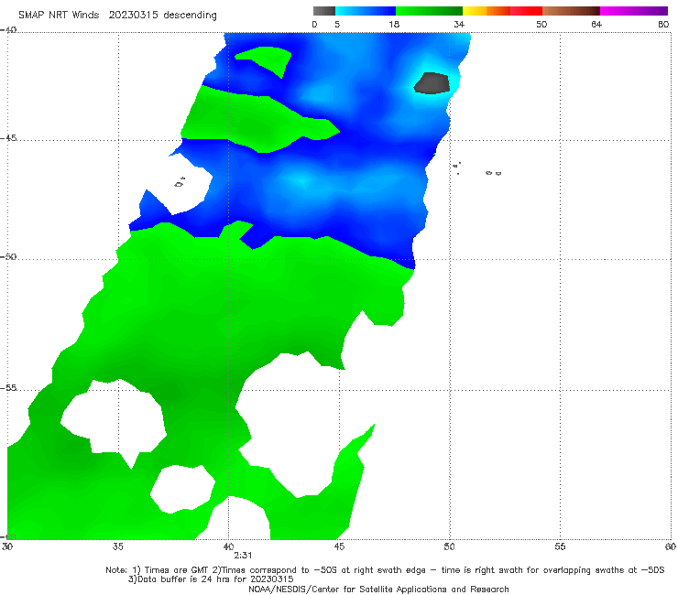This screenshot has height=595, width=678.
Task: Click the note 'Data buffer is 24 hrs'
Action: [x=186, y=579]
